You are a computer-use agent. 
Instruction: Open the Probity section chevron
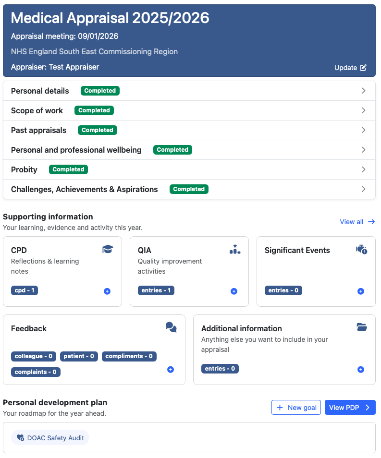click(364, 169)
